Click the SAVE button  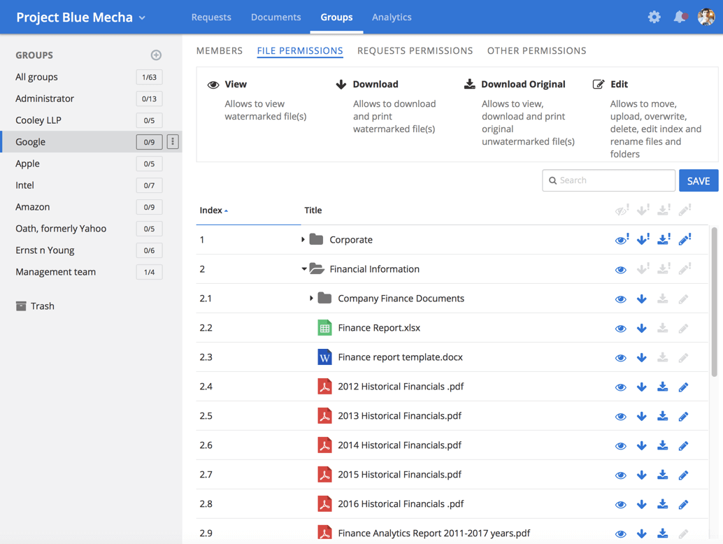click(698, 180)
